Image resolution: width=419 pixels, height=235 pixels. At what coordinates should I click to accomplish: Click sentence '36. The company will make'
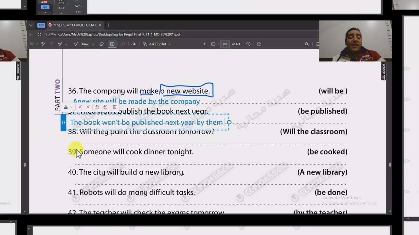coord(139,91)
